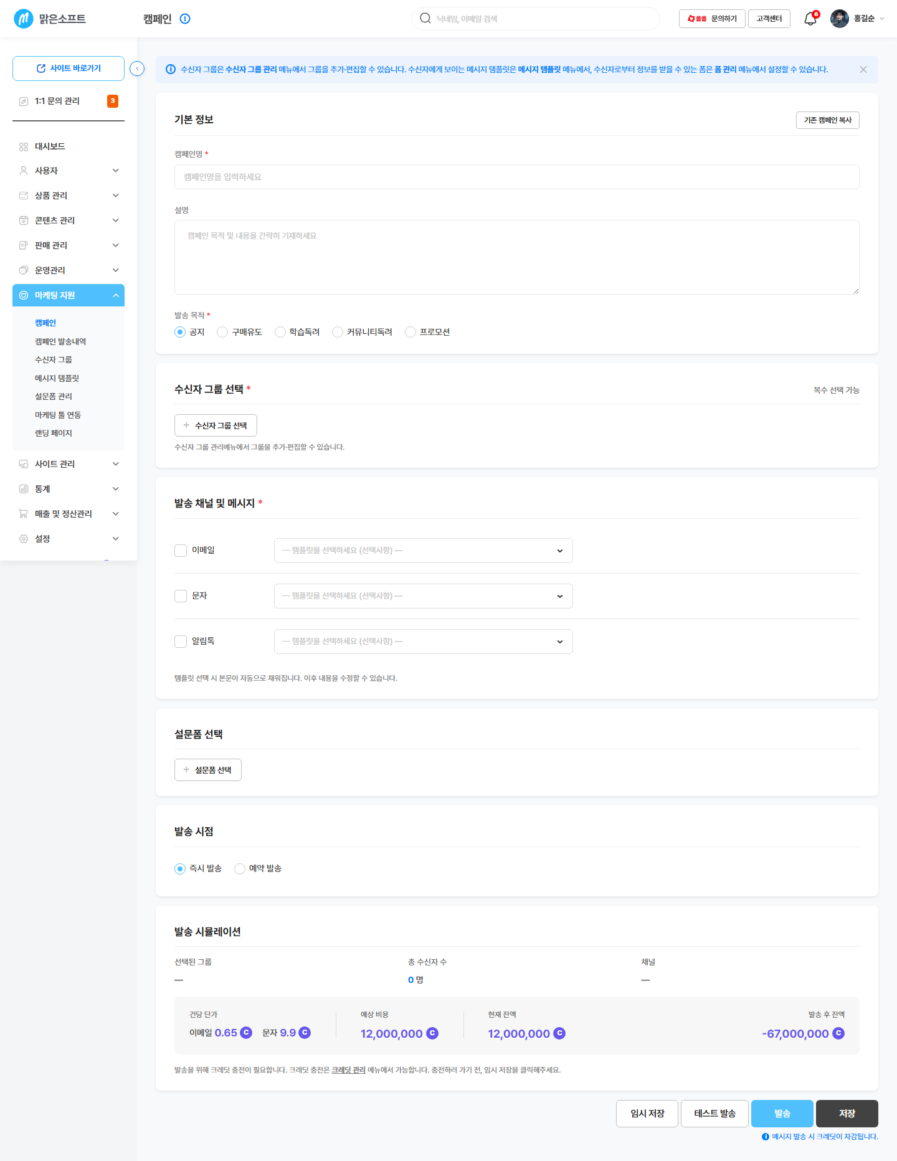The width and height of the screenshot is (897, 1161).
Task: Open 메시지 템플릿 submenu item
Action: [57, 378]
